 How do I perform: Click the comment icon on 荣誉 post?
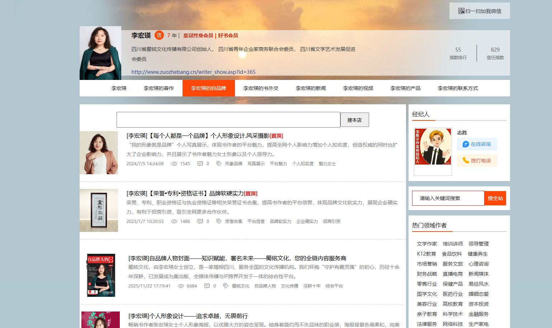[200, 222]
